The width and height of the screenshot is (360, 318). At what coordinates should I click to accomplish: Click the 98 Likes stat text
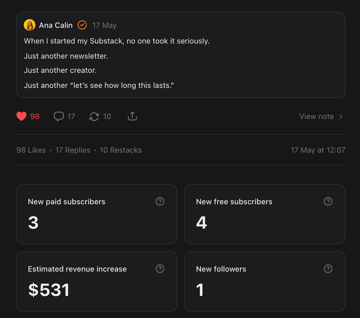tap(31, 150)
